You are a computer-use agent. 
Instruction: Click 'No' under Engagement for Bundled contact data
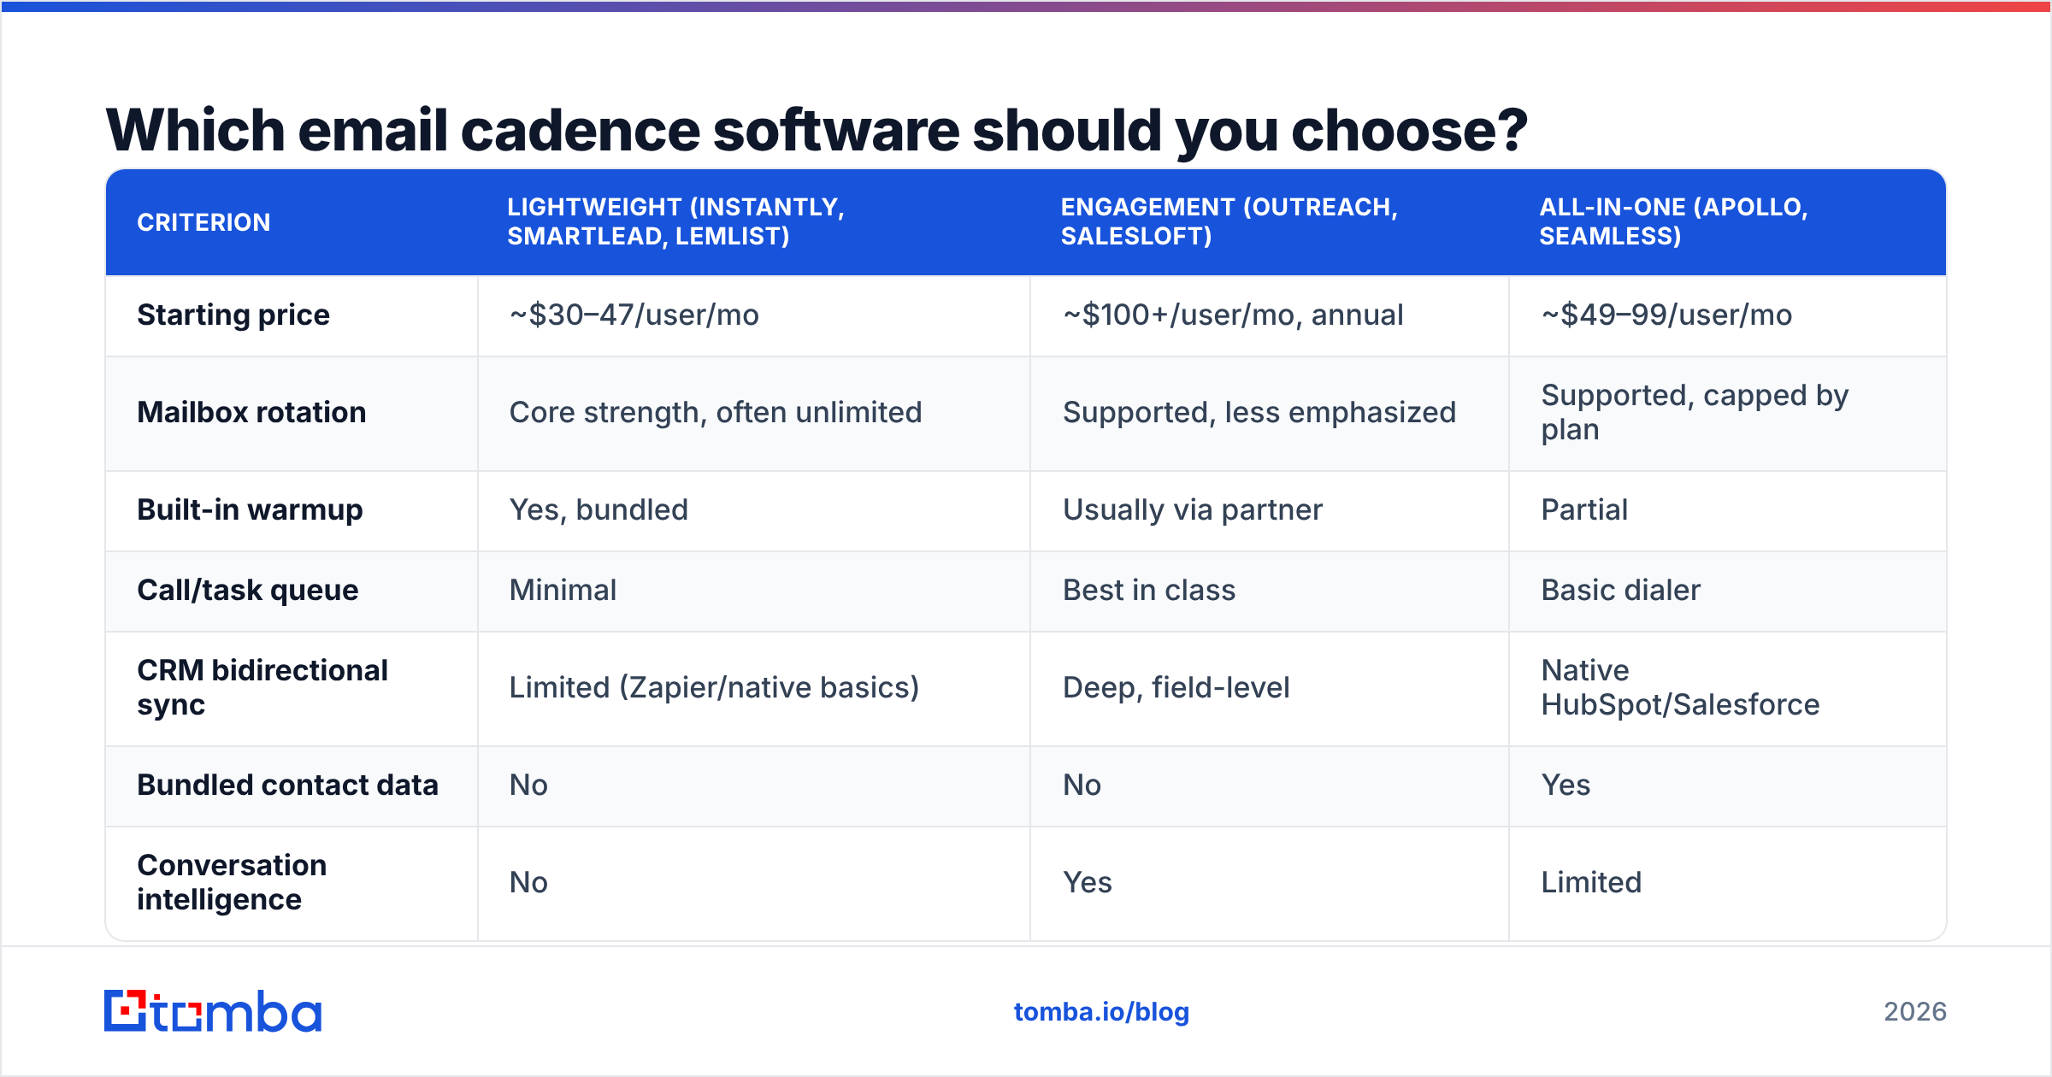(1082, 785)
